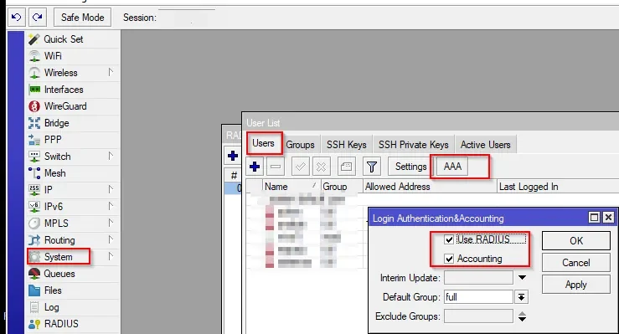Open the WiFi menu icon

click(34, 56)
